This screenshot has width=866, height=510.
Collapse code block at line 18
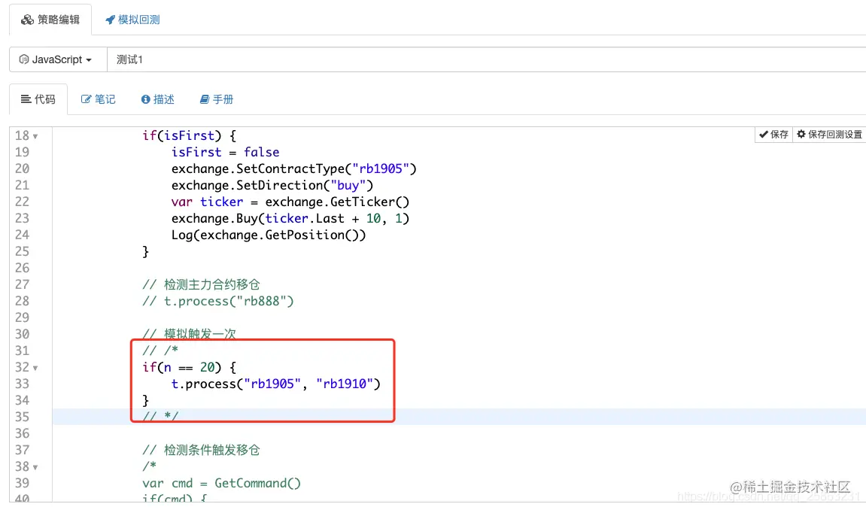tap(35, 136)
